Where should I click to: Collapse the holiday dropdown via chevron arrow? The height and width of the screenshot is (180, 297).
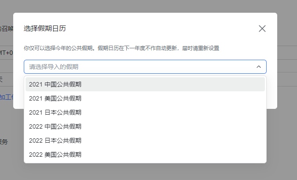258,67
